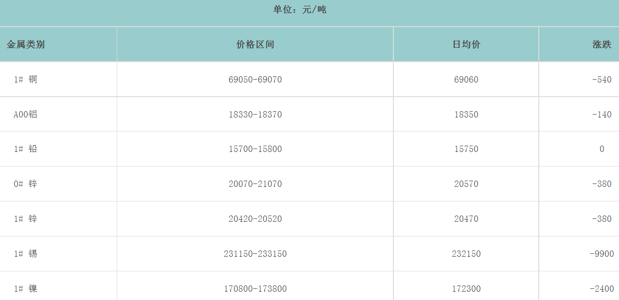Select aluminum daily average 18350
619x300 pixels.
click(466, 115)
